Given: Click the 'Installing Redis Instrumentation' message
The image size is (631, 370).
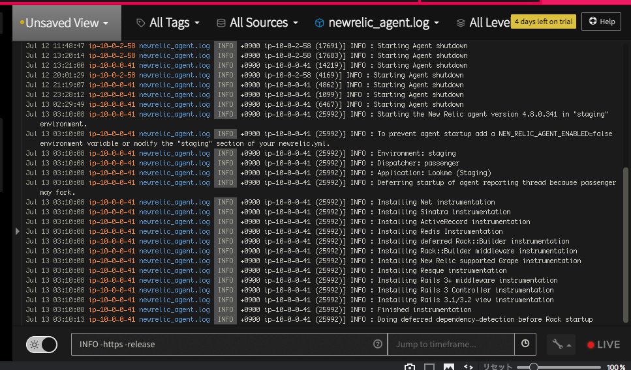Looking at the screenshot, I should (x=440, y=231).
